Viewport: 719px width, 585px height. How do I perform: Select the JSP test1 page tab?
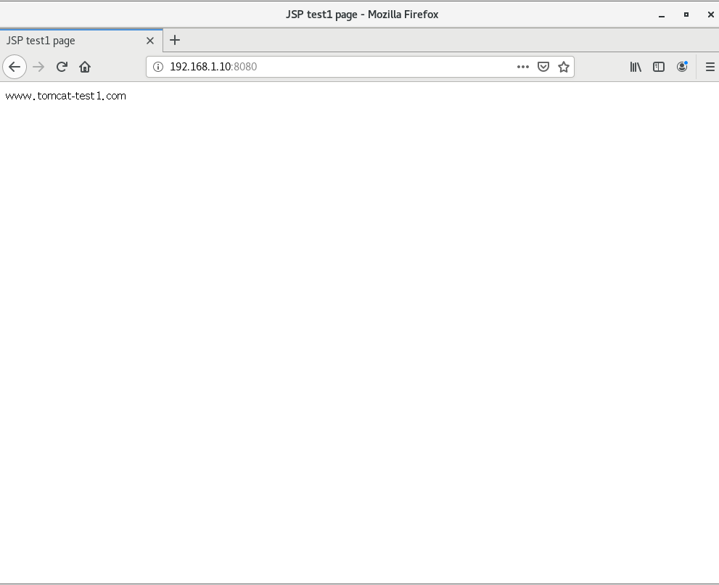pyautogui.click(x=81, y=41)
